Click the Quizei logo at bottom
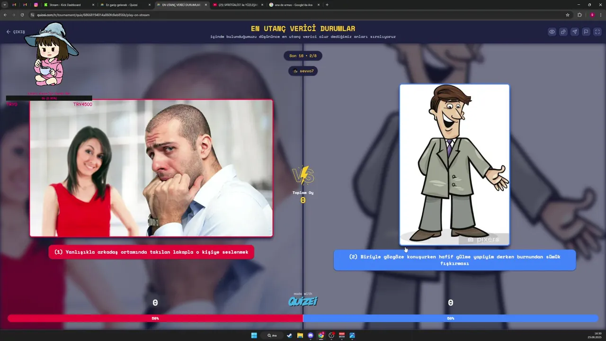The width and height of the screenshot is (606, 341). point(303,301)
